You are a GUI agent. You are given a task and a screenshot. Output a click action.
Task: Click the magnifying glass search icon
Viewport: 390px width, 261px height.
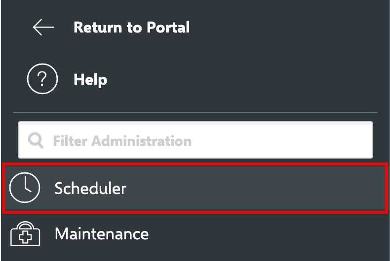click(x=36, y=141)
